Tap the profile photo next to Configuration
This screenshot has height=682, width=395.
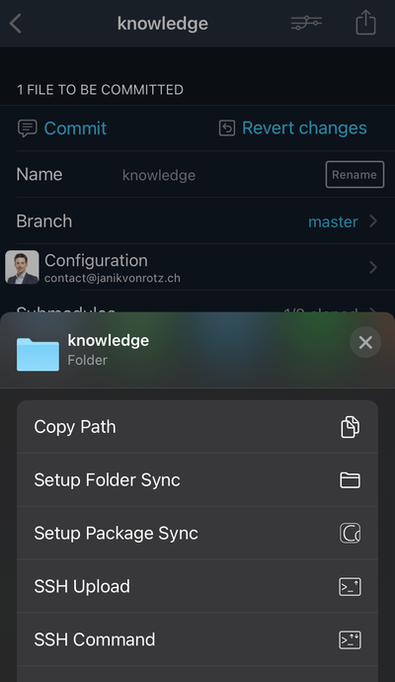click(22, 267)
